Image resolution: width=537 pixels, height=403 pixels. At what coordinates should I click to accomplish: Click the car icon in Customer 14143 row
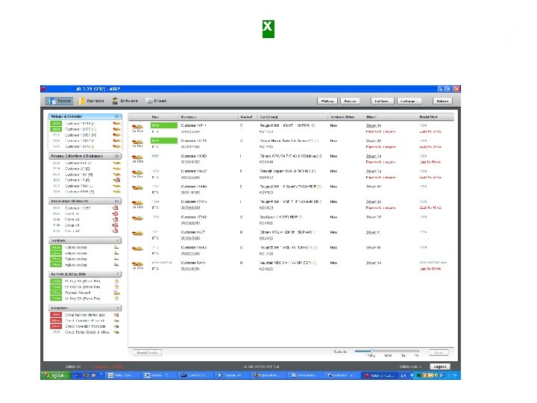point(137,188)
